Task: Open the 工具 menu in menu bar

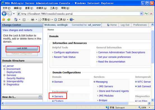Action: point(54,8)
